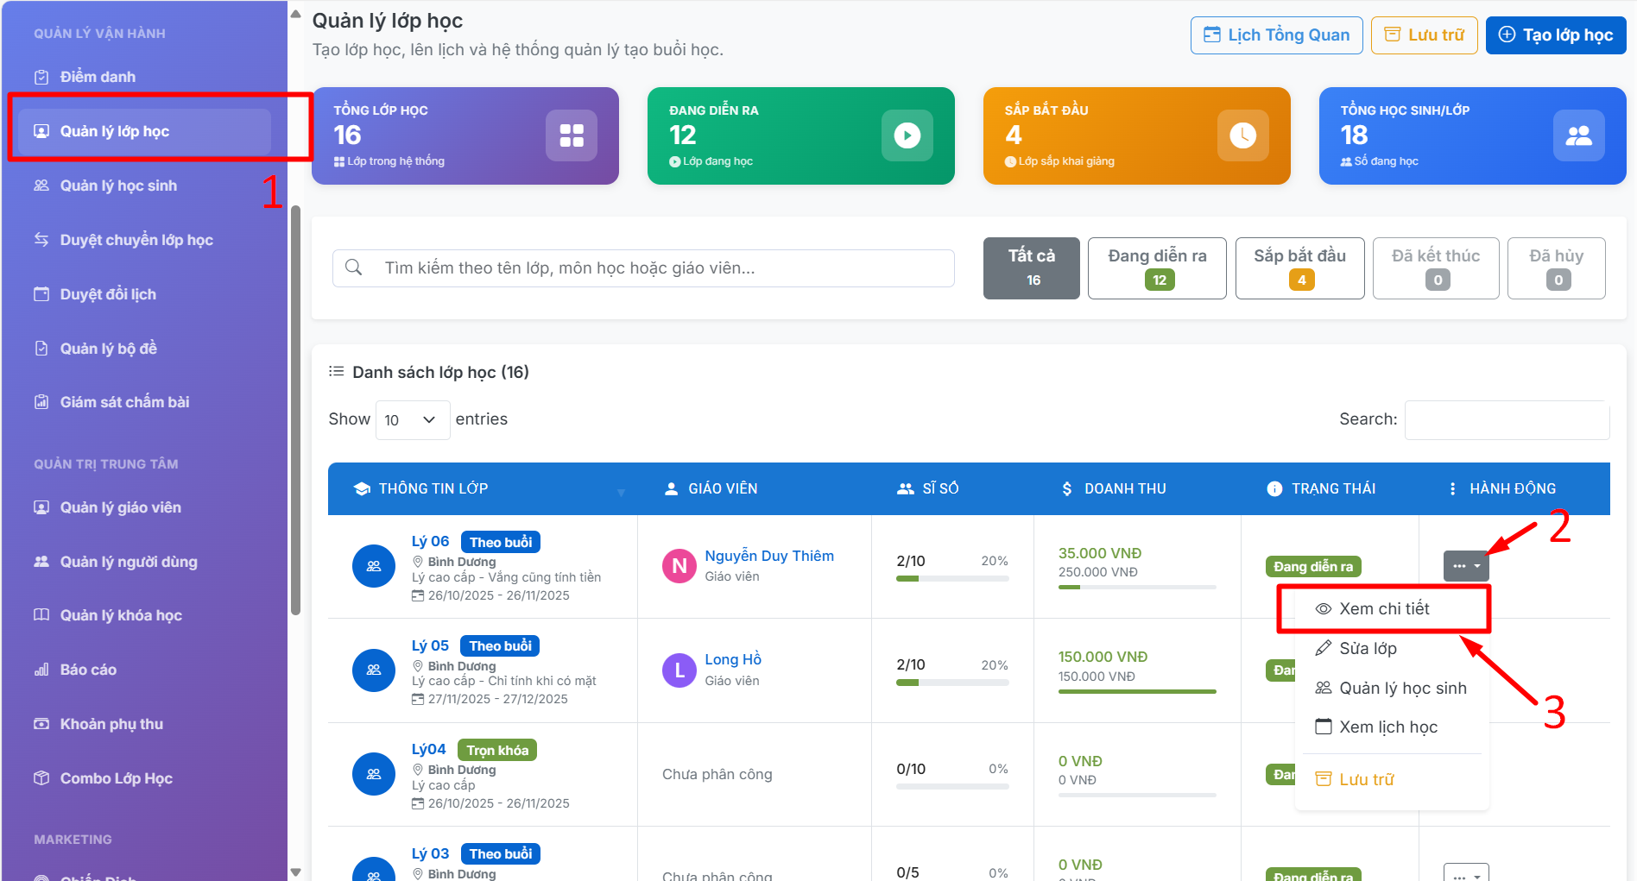1637x881 pixels.
Task: Click the play icon on Đang diễn ra card
Action: [907, 135]
